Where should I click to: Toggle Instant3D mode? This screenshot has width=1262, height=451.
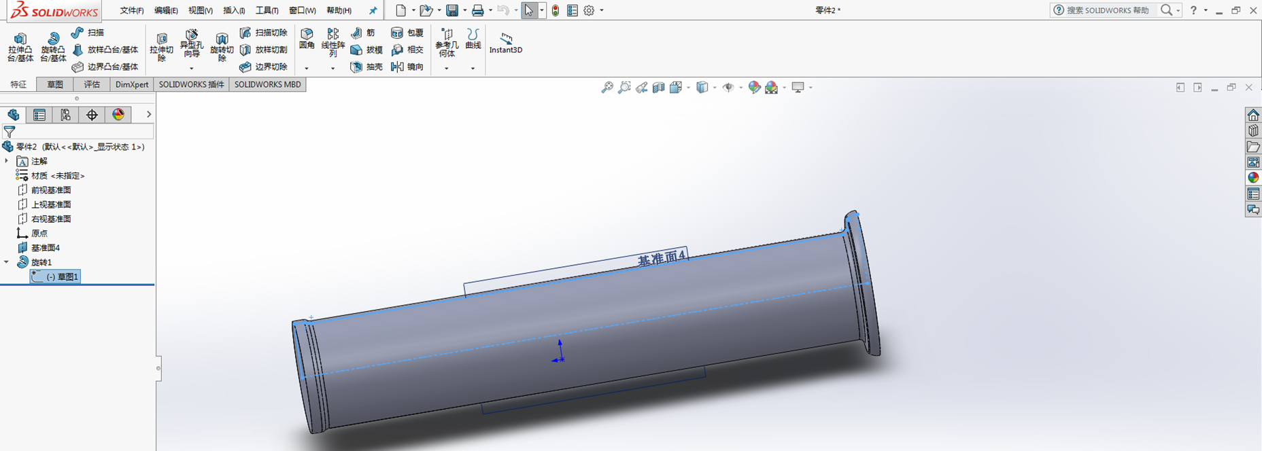(506, 43)
